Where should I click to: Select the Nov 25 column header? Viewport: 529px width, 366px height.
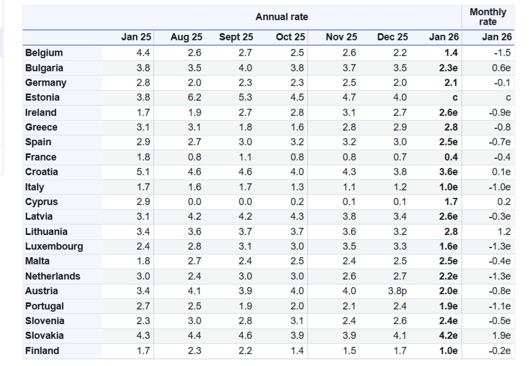[341, 37]
